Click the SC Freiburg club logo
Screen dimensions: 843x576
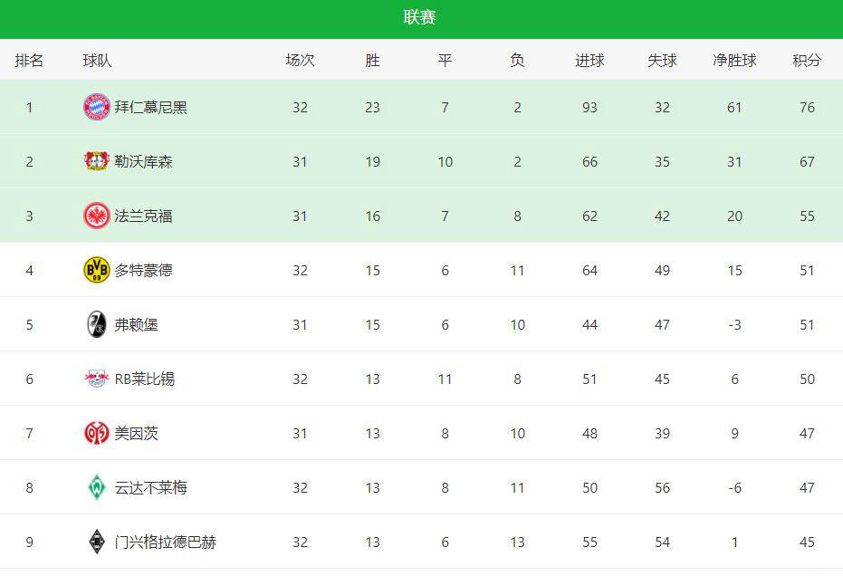pyautogui.click(x=96, y=324)
